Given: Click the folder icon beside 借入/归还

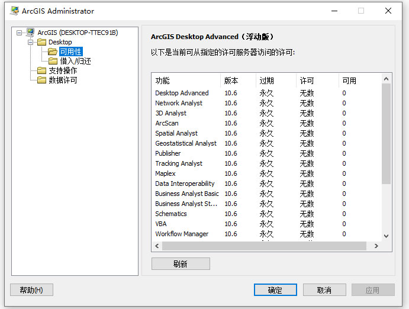Looking at the screenshot, I should [x=53, y=61].
